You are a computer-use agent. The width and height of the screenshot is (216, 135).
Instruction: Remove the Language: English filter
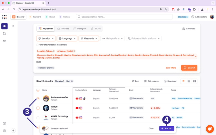click(x=74, y=51)
